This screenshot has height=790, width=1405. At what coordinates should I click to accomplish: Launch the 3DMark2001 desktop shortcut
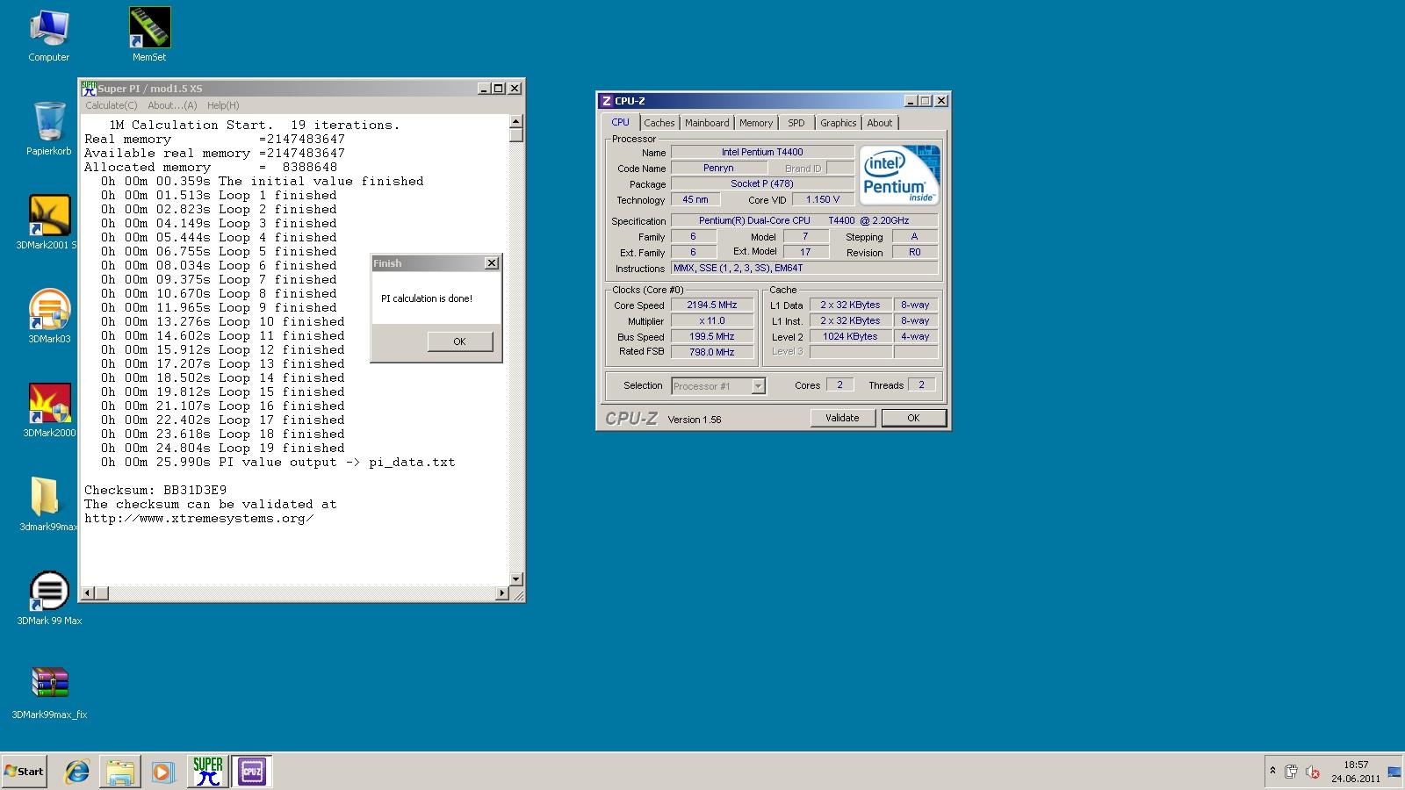(49, 222)
